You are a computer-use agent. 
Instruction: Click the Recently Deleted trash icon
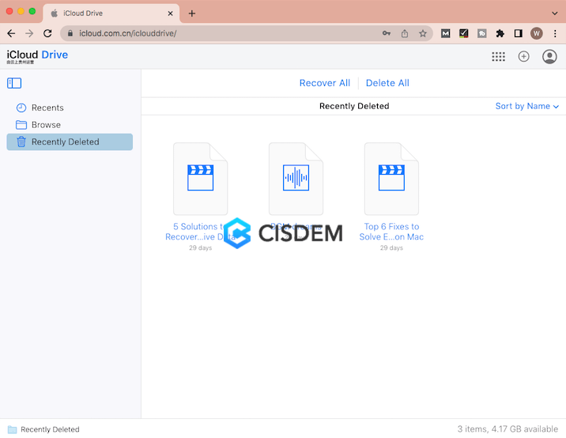(21, 142)
